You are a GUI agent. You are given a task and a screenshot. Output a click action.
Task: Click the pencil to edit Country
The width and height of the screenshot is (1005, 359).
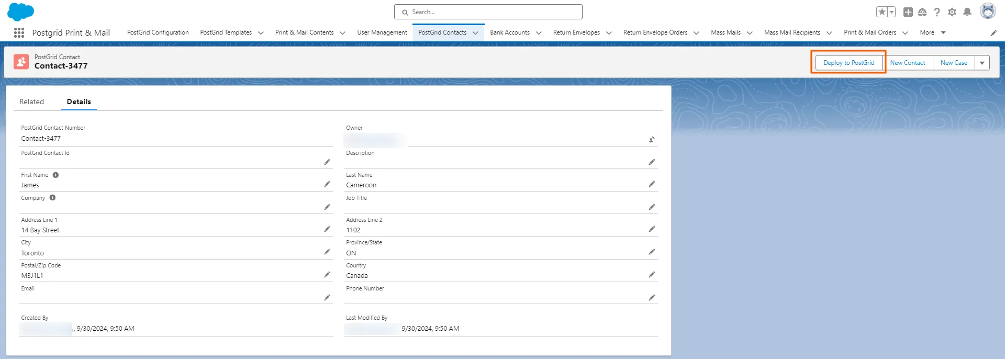click(652, 275)
